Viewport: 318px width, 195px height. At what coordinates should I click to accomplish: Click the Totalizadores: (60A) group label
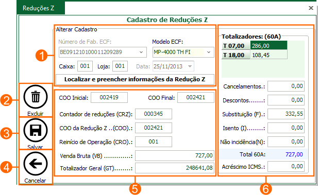251,37
